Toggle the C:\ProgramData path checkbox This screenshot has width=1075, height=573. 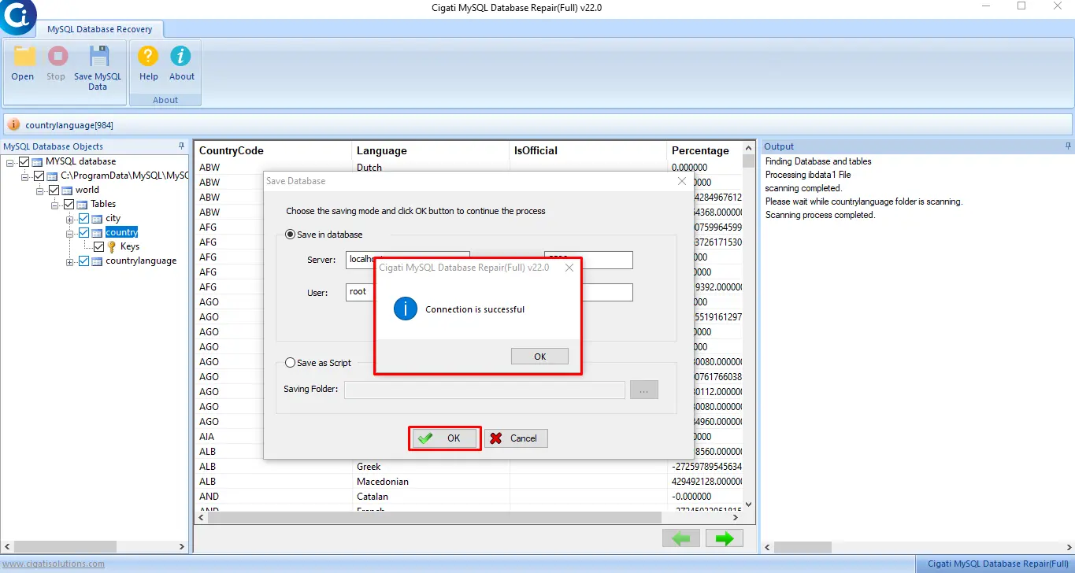click(39, 176)
